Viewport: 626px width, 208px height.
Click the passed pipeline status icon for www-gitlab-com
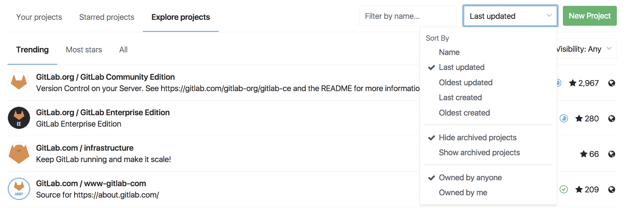click(564, 189)
